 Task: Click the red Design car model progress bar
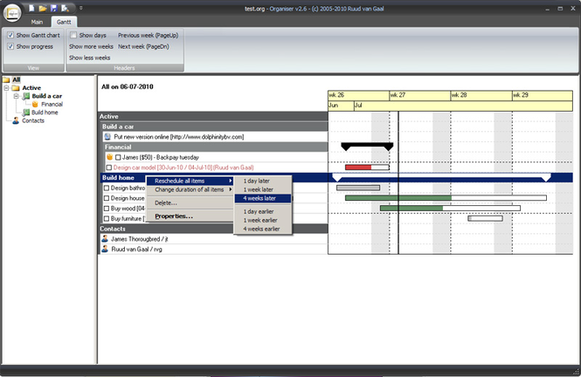point(358,167)
